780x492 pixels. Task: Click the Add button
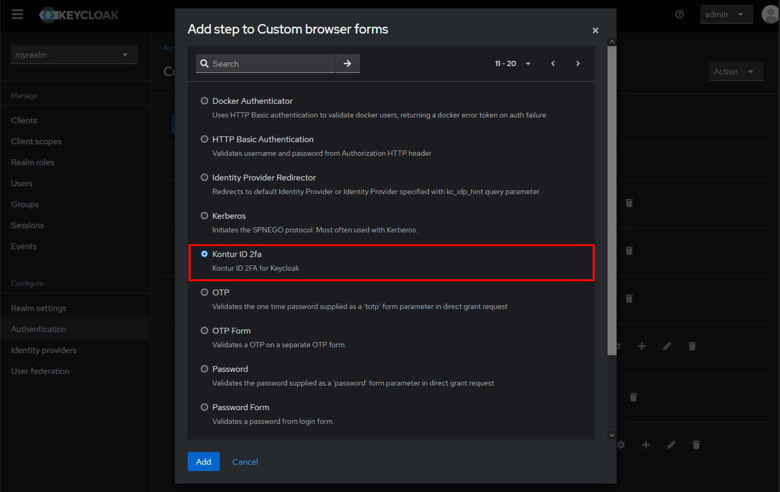pos(204,462)
